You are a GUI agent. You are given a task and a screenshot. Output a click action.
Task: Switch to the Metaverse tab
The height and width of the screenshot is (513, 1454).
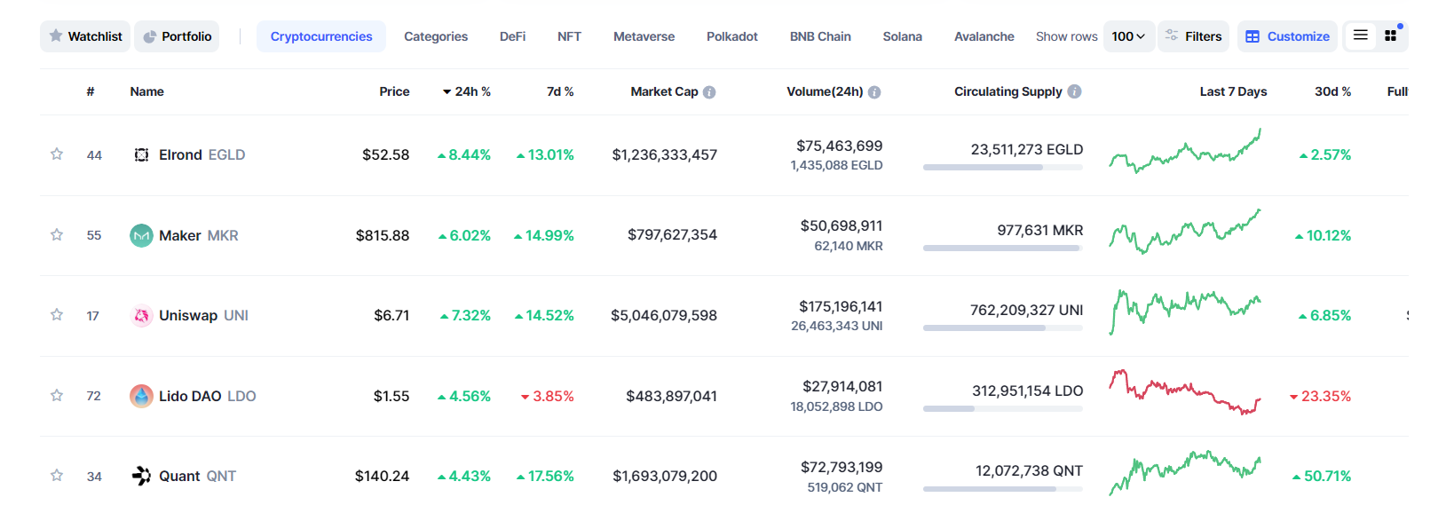click(x=644, y=36)
